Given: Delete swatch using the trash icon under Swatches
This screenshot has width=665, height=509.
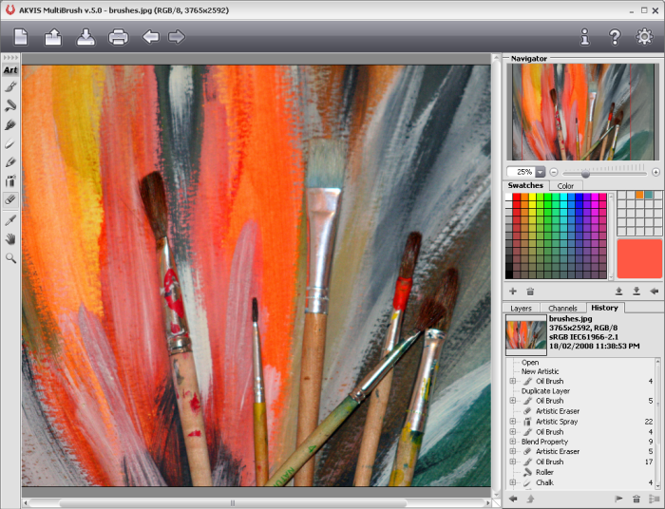Looking at the screenshot, I should (530, 292).
